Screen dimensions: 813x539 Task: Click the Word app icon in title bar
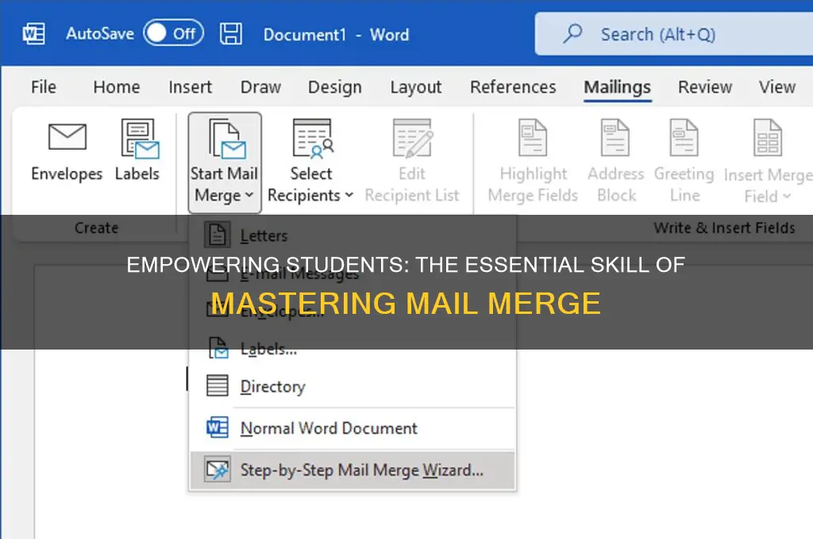(x=34, y=34)
